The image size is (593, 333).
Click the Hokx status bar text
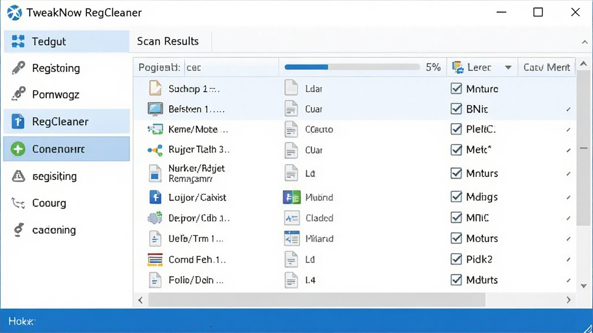coord(21,321)
